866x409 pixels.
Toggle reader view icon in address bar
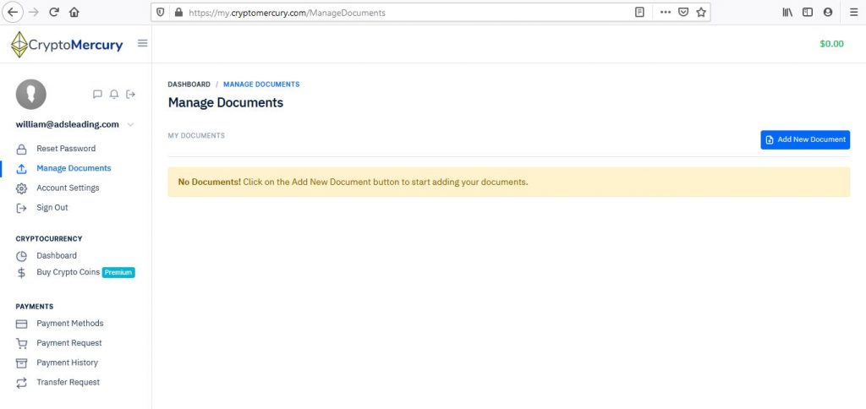point(639,12)
